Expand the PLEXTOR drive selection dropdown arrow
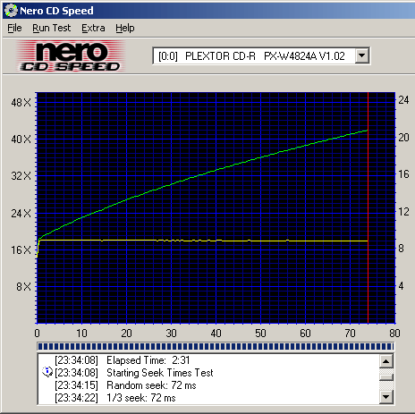 coord(362,55)
